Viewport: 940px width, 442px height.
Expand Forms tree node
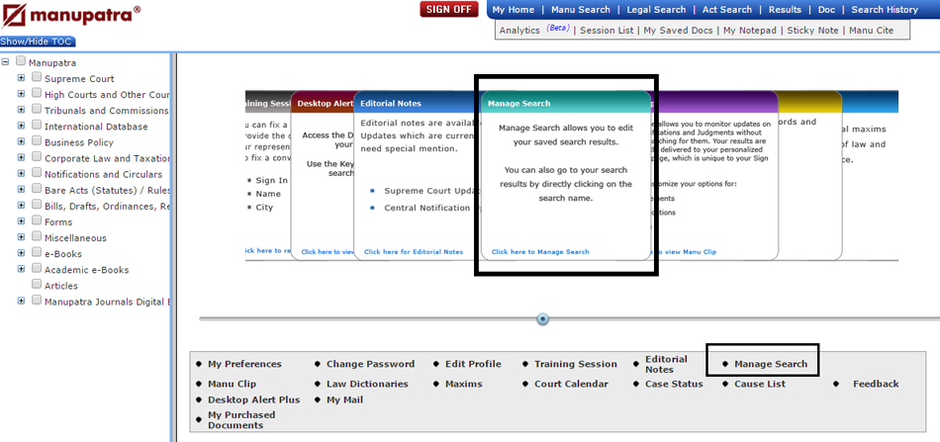click(x=21, y=221)
